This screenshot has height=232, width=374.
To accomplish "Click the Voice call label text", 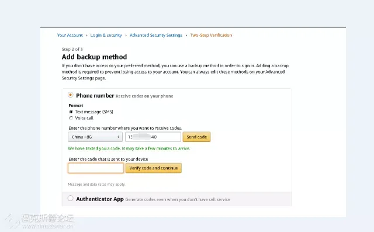I will pyautogui.click(x=84, y=118).
